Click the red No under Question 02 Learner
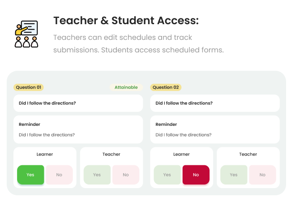Image resolution: width=291 pixels, height=202 pixels. 196,175
